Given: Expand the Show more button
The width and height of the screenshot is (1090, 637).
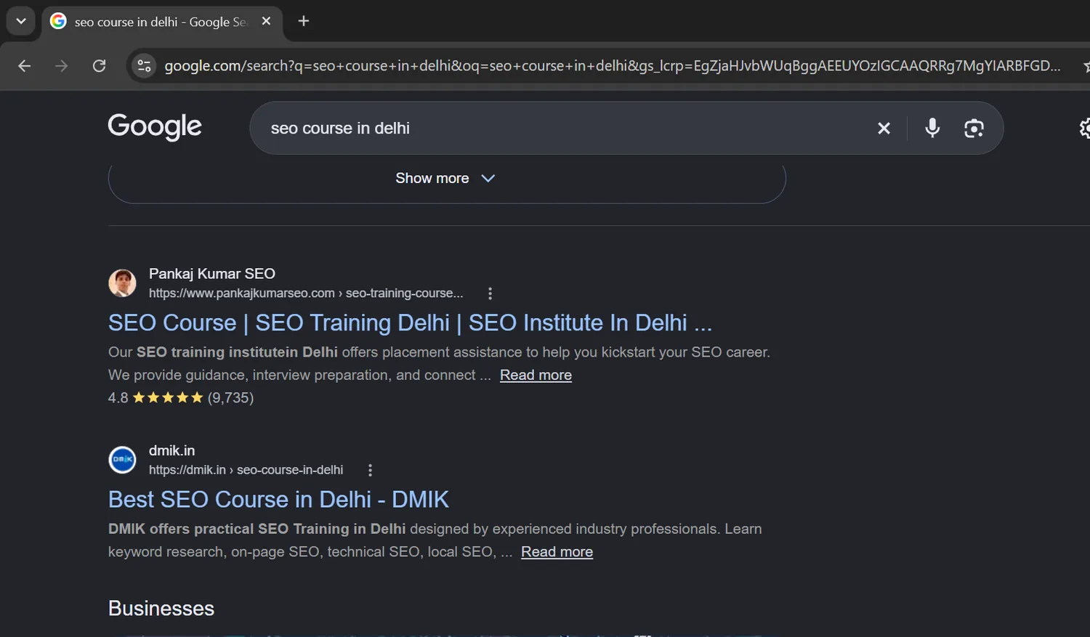Looking at the screenshot, I should point(447,179).
